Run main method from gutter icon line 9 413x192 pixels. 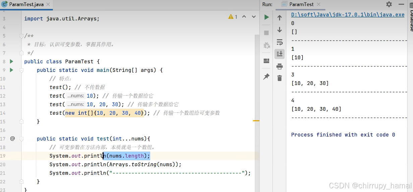point(12,70)
